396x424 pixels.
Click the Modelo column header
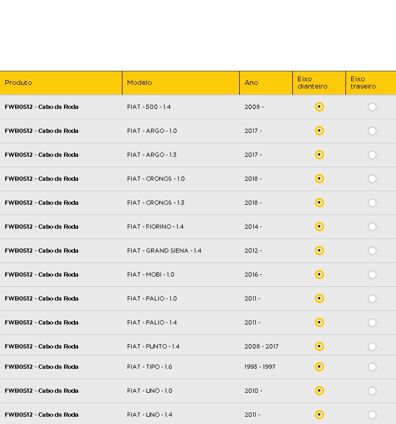(x=181, y=83)
